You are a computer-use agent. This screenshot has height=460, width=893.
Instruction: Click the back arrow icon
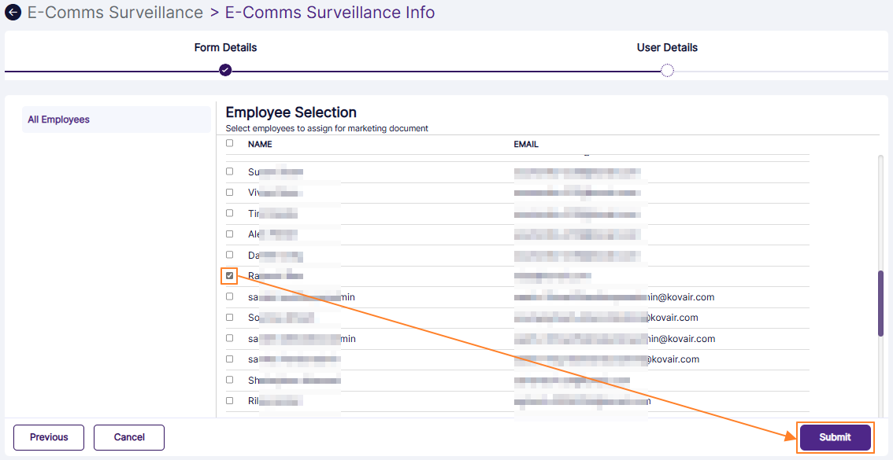[13, 13]
